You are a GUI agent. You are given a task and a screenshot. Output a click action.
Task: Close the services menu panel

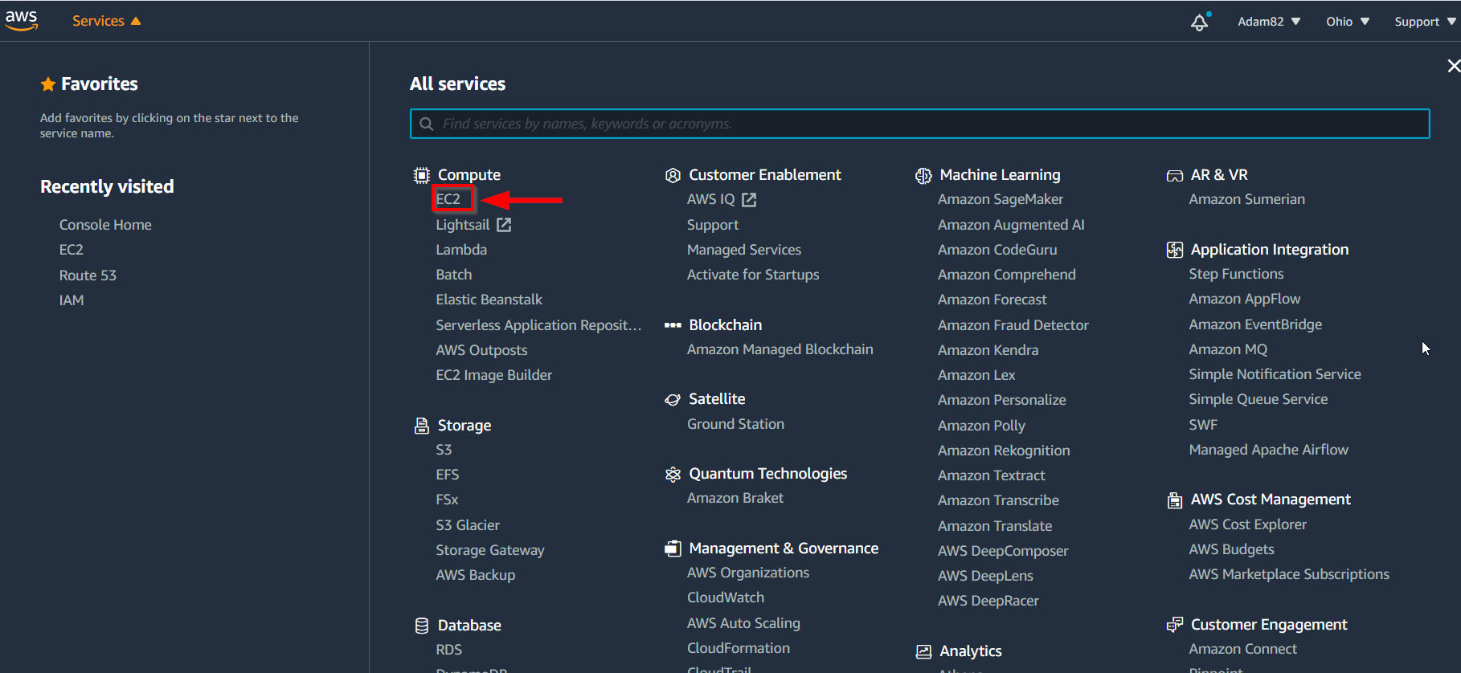click(x=1453, y=66)
